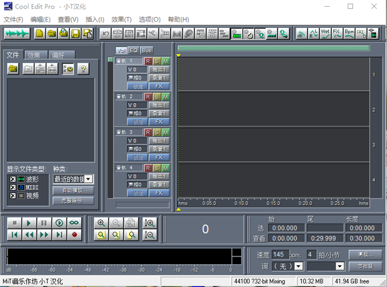Uncheck the 波形 file type checkbox
This screenshot has width=387, height=287.
13,179
